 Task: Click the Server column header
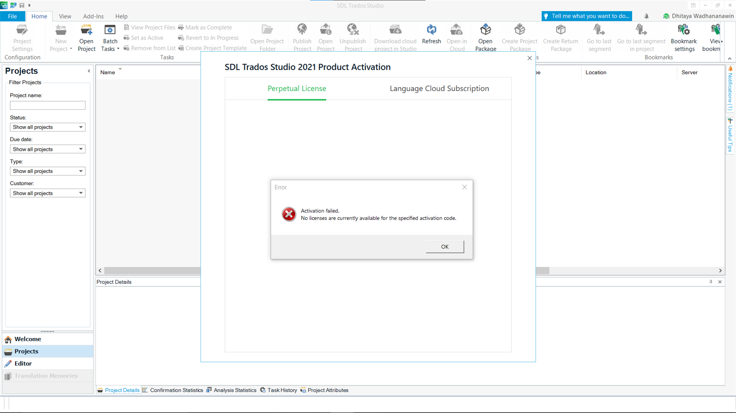tap(689, 72)
